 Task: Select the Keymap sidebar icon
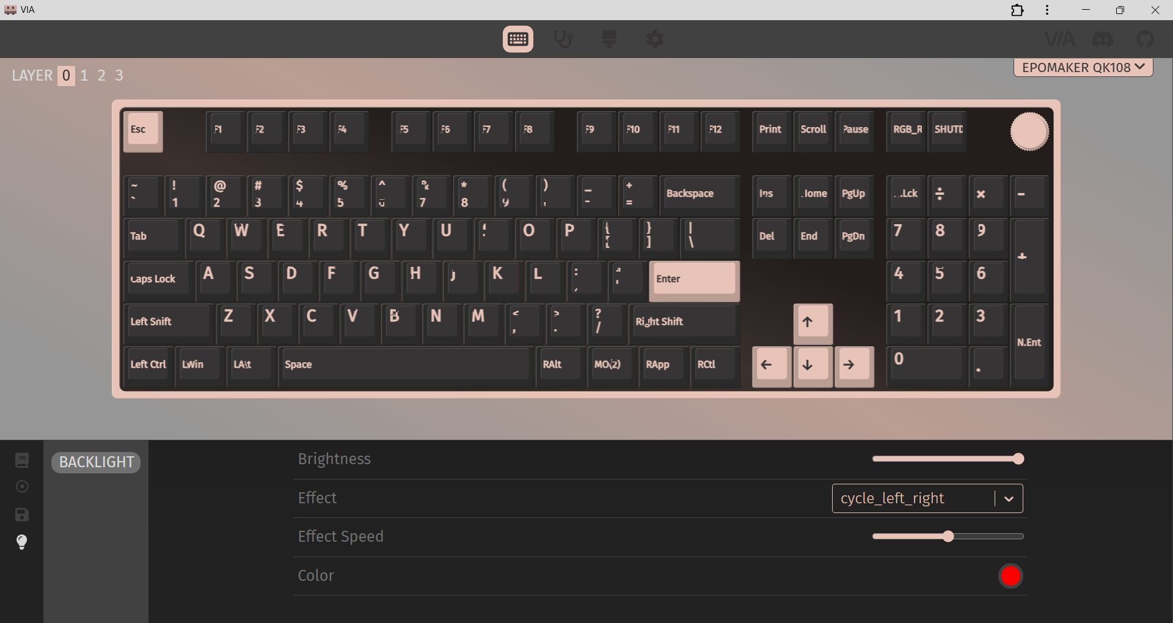point(22,460)
